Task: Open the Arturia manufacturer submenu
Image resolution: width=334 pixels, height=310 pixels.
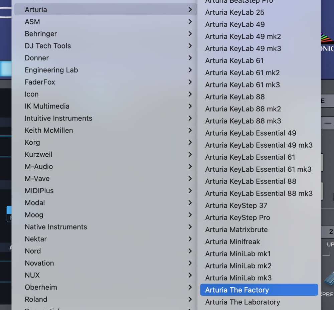Action: [x=106, y=10]
